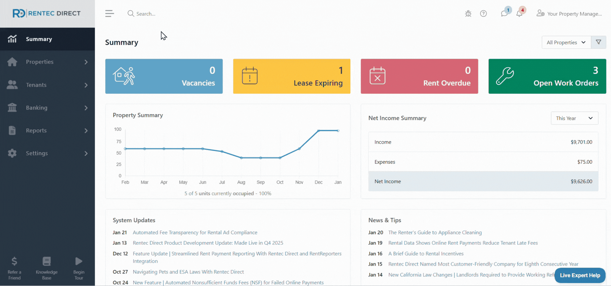Click the Rent Overdue calendar-x icon
611x286 pixels.
coord(377,76)
